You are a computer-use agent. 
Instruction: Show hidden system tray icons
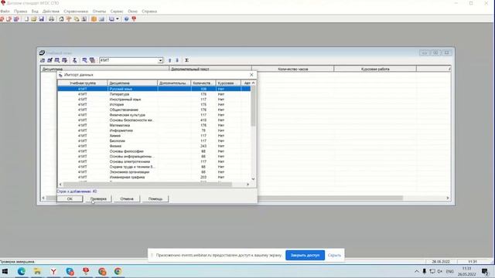pyautogui.click(x=417, y=271)
